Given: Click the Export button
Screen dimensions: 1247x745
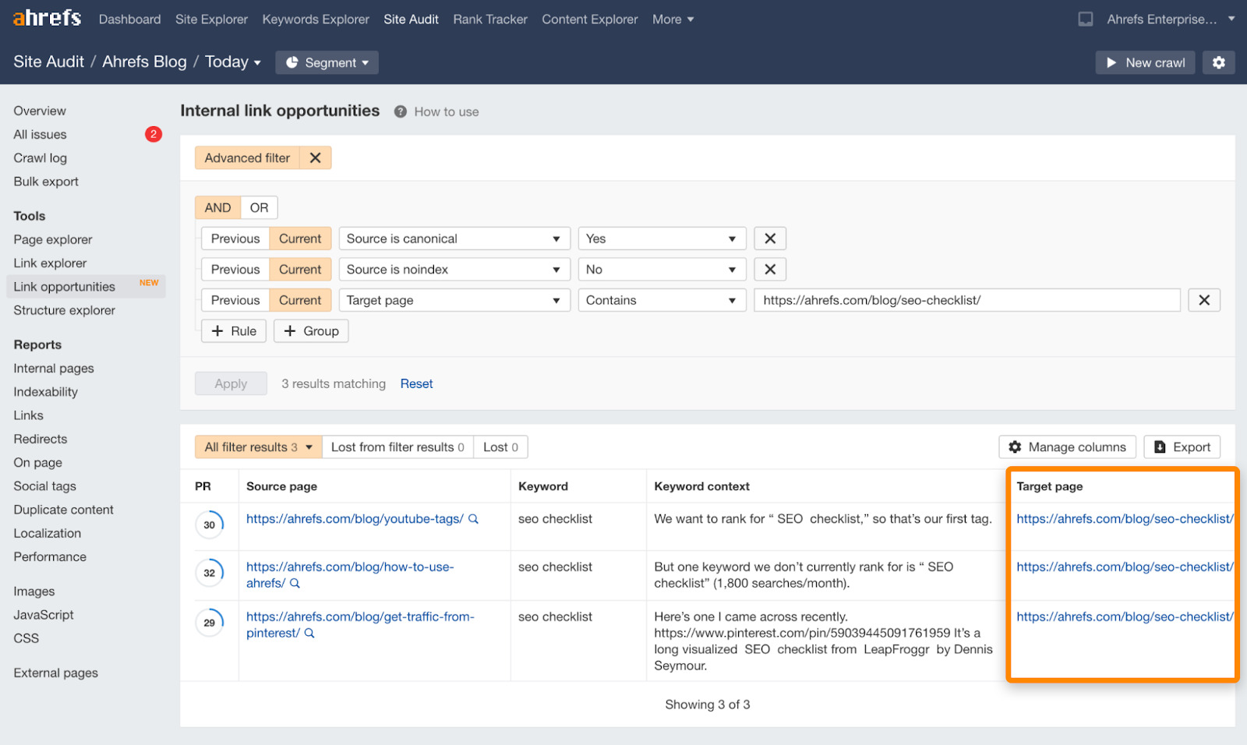Looking at the screenshot, I should (x=1182, y=447).
